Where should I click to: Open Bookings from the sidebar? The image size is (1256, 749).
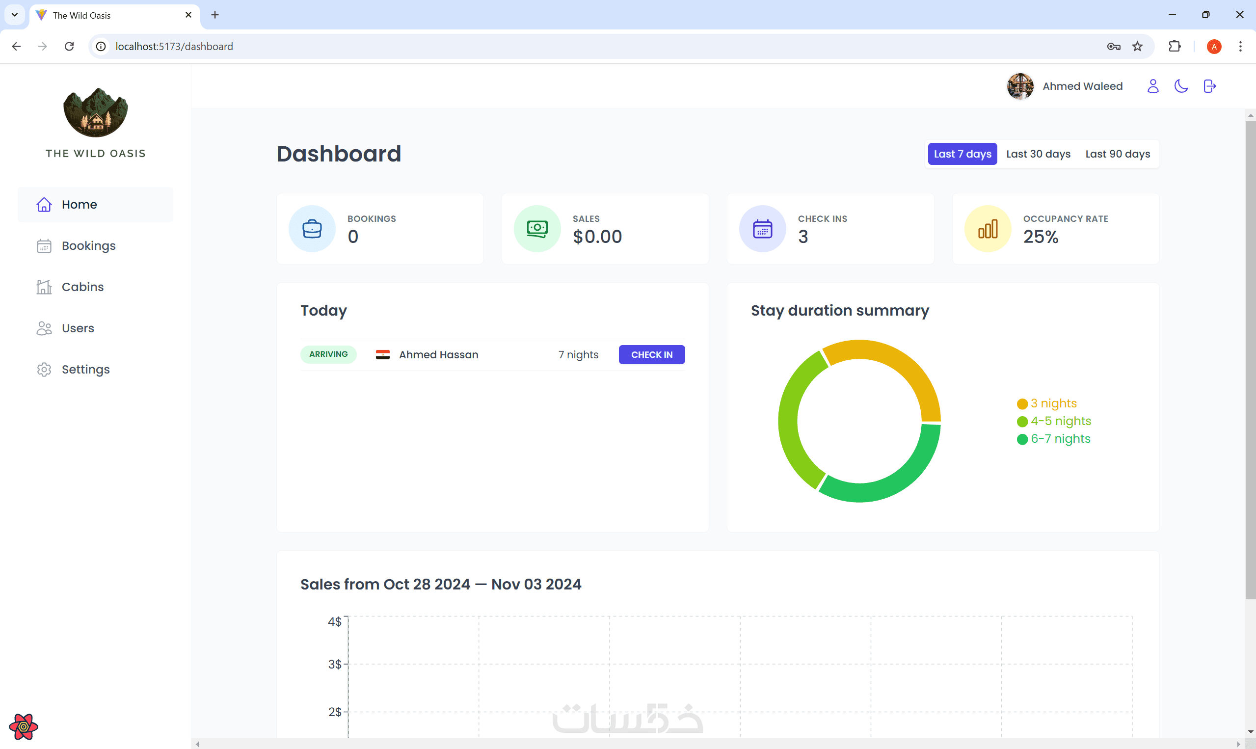89,246
